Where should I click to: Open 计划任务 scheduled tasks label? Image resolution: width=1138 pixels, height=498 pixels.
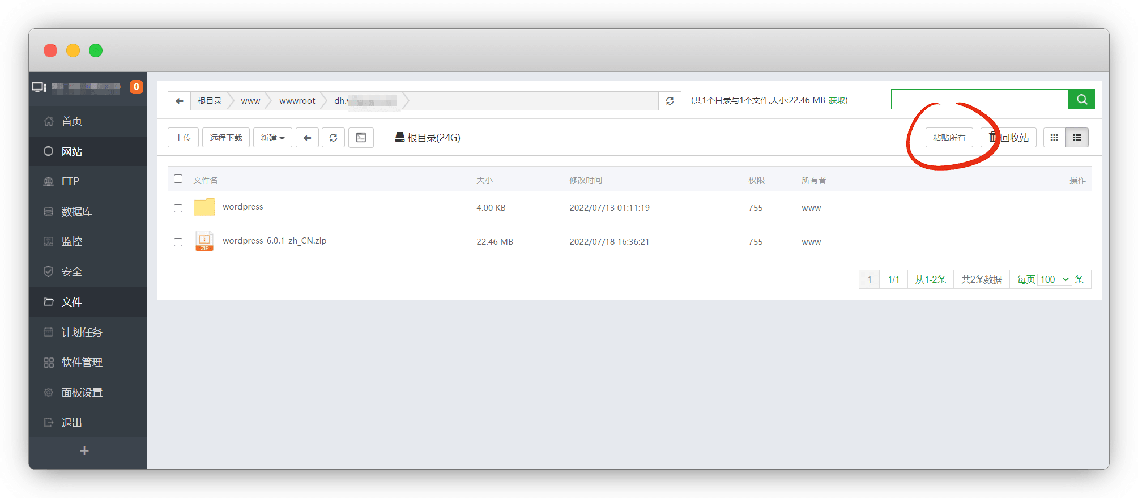[82, 332]
